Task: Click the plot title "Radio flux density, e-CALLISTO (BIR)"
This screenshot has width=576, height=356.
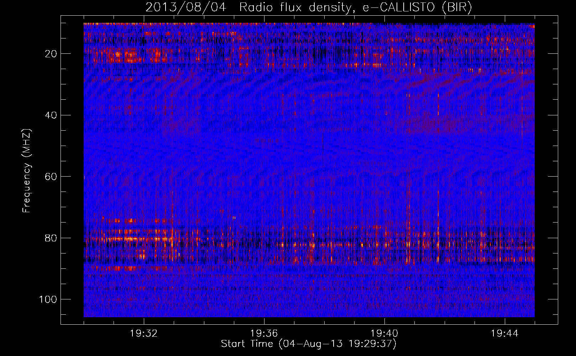Action: pos(355,7)
